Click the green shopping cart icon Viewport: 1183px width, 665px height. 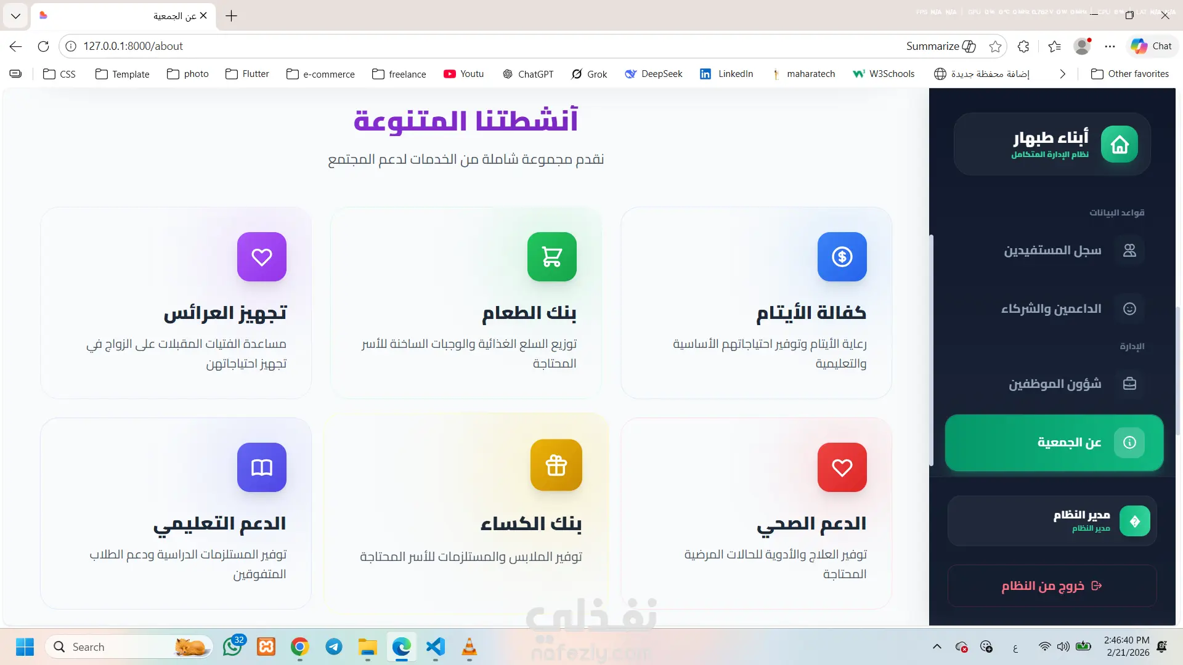[x=551, y=257]
